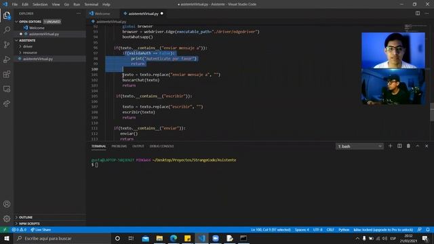Select asistenteVirtual.py in Open Editors list
Image resolution: width=434 pixels, height=244 pixels.
click(x=50, y=34)
